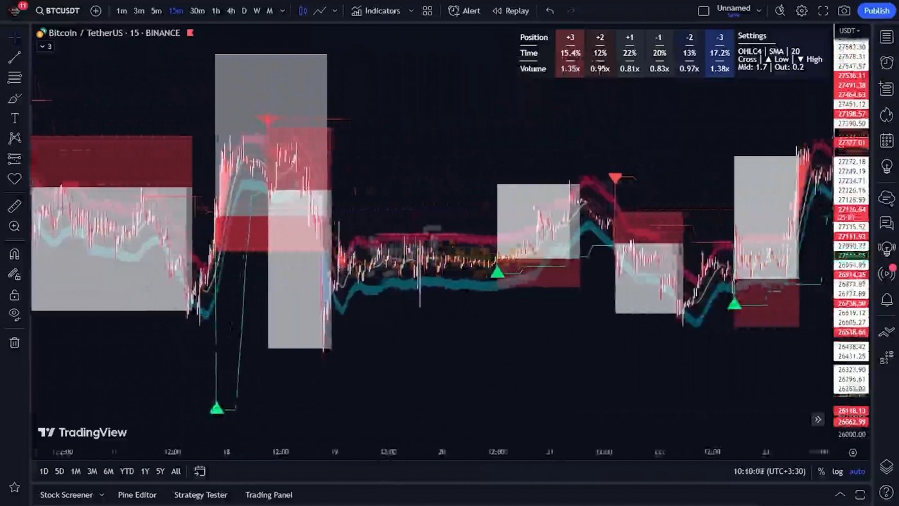Expand chart style dropdown arrow

coord(335,11)
